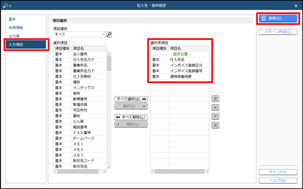Select メモ２ row in list
This screenshot has height=189, width=303.
pyautogui.click(x=80, y=149)
